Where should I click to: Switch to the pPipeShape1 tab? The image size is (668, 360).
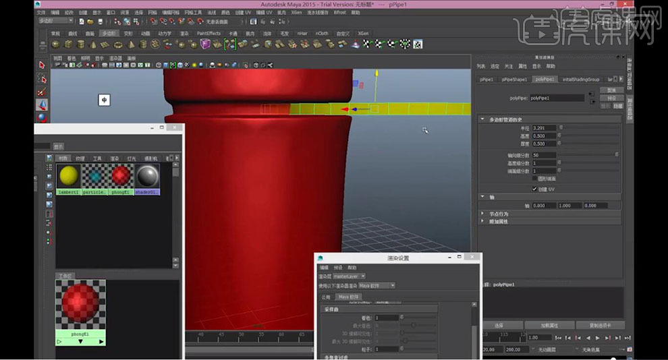(x=514, y=79)
